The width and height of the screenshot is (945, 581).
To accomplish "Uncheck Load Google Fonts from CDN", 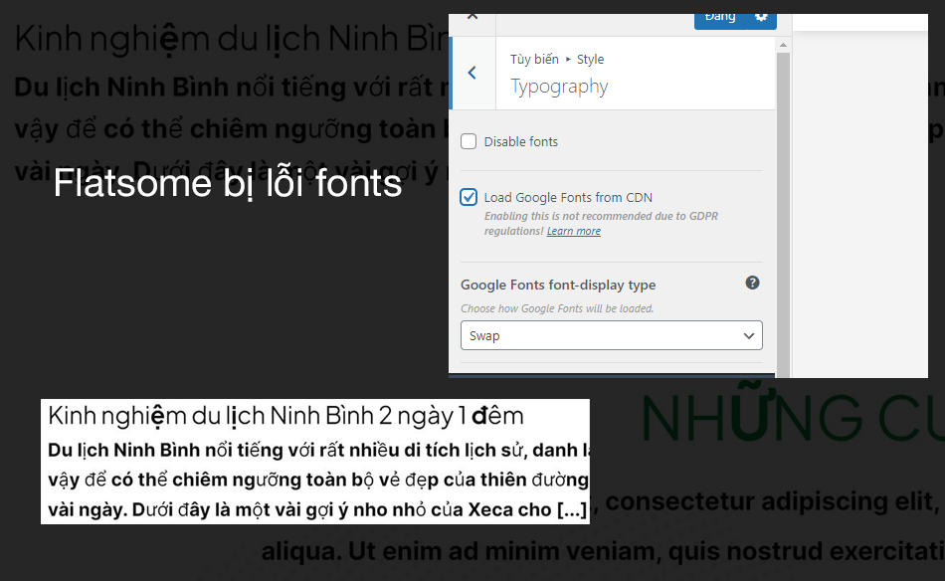I will coord(469,197).
